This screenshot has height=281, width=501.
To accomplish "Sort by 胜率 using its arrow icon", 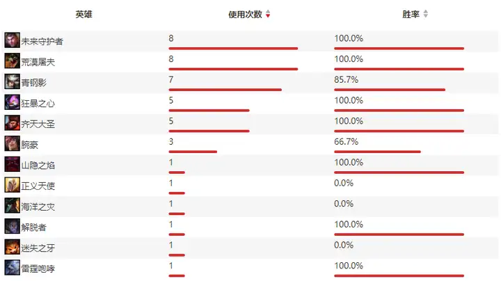I will click(x=425, y=14).
